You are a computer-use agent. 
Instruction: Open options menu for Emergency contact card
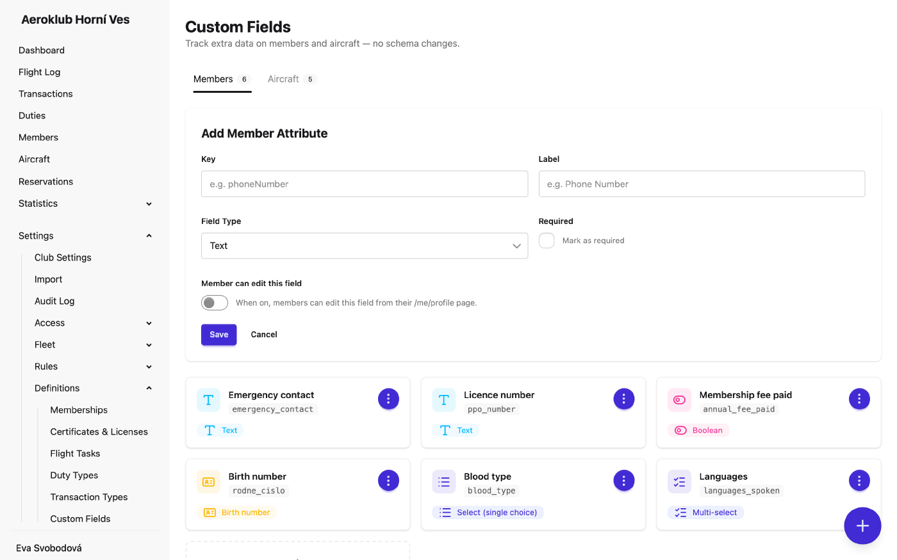pos(388,399)
